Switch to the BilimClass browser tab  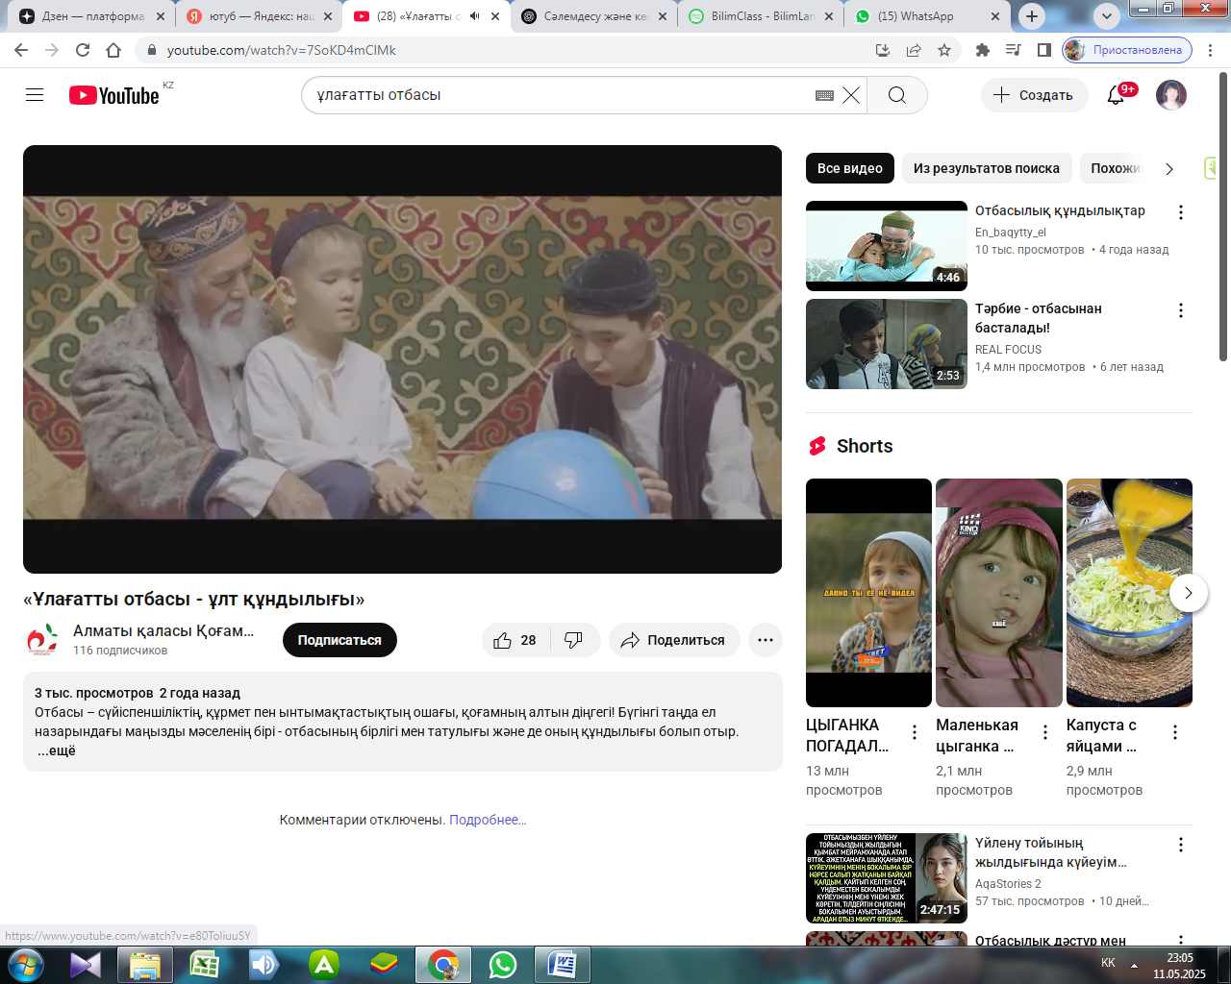tap(762, 16)
